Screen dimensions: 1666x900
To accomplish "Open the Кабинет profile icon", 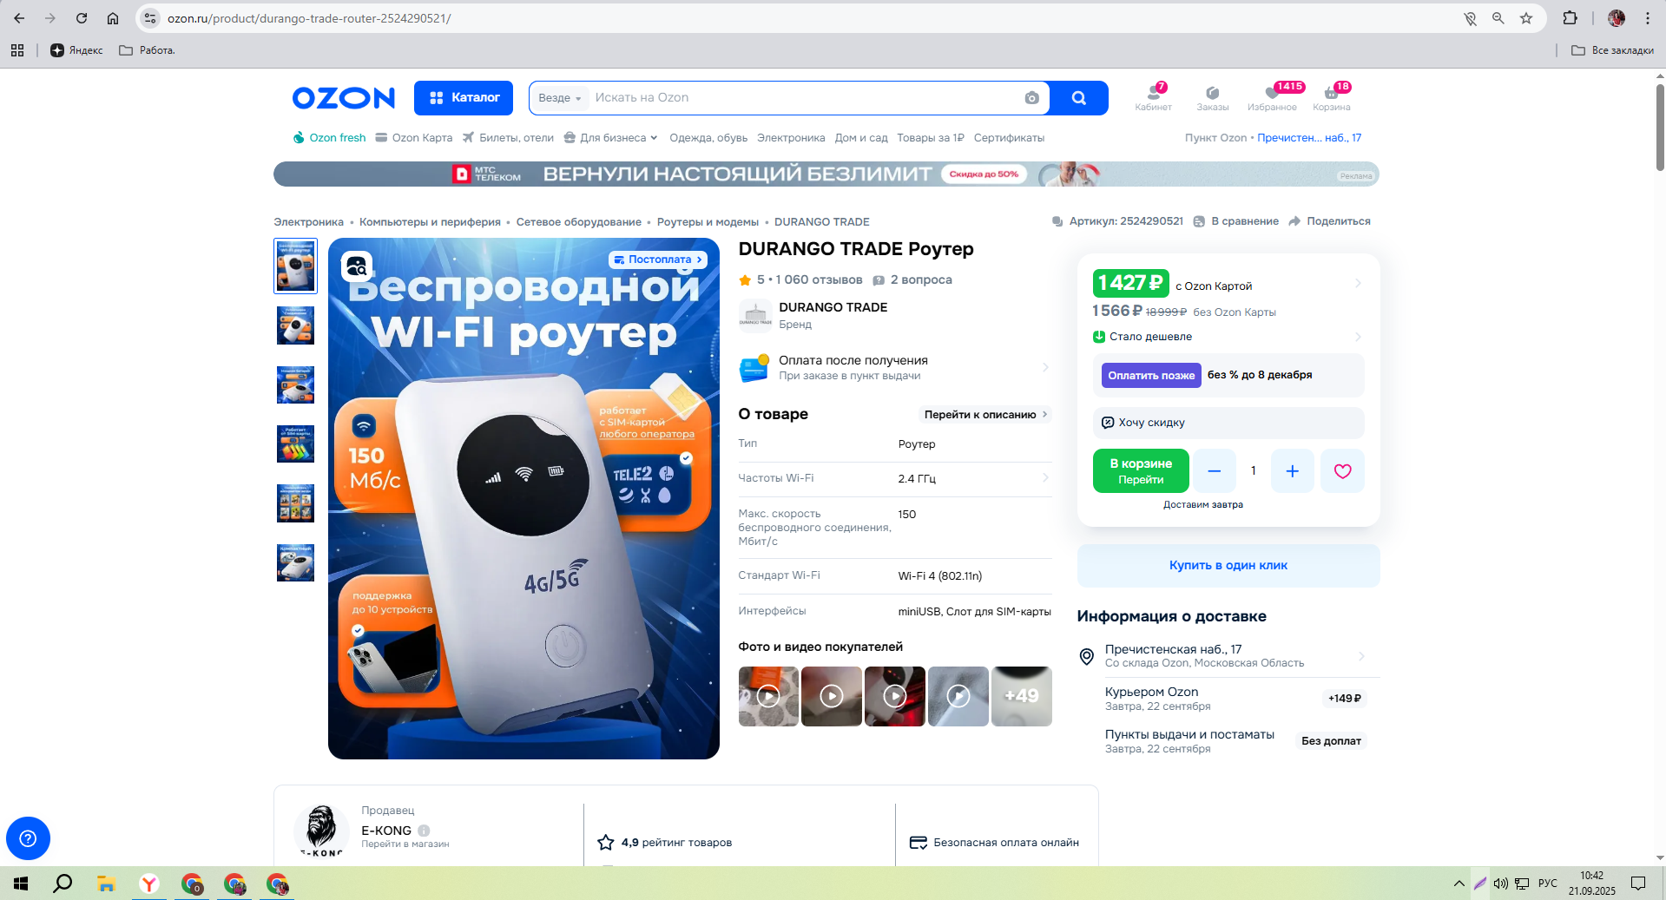I will tap(1154, 97).
